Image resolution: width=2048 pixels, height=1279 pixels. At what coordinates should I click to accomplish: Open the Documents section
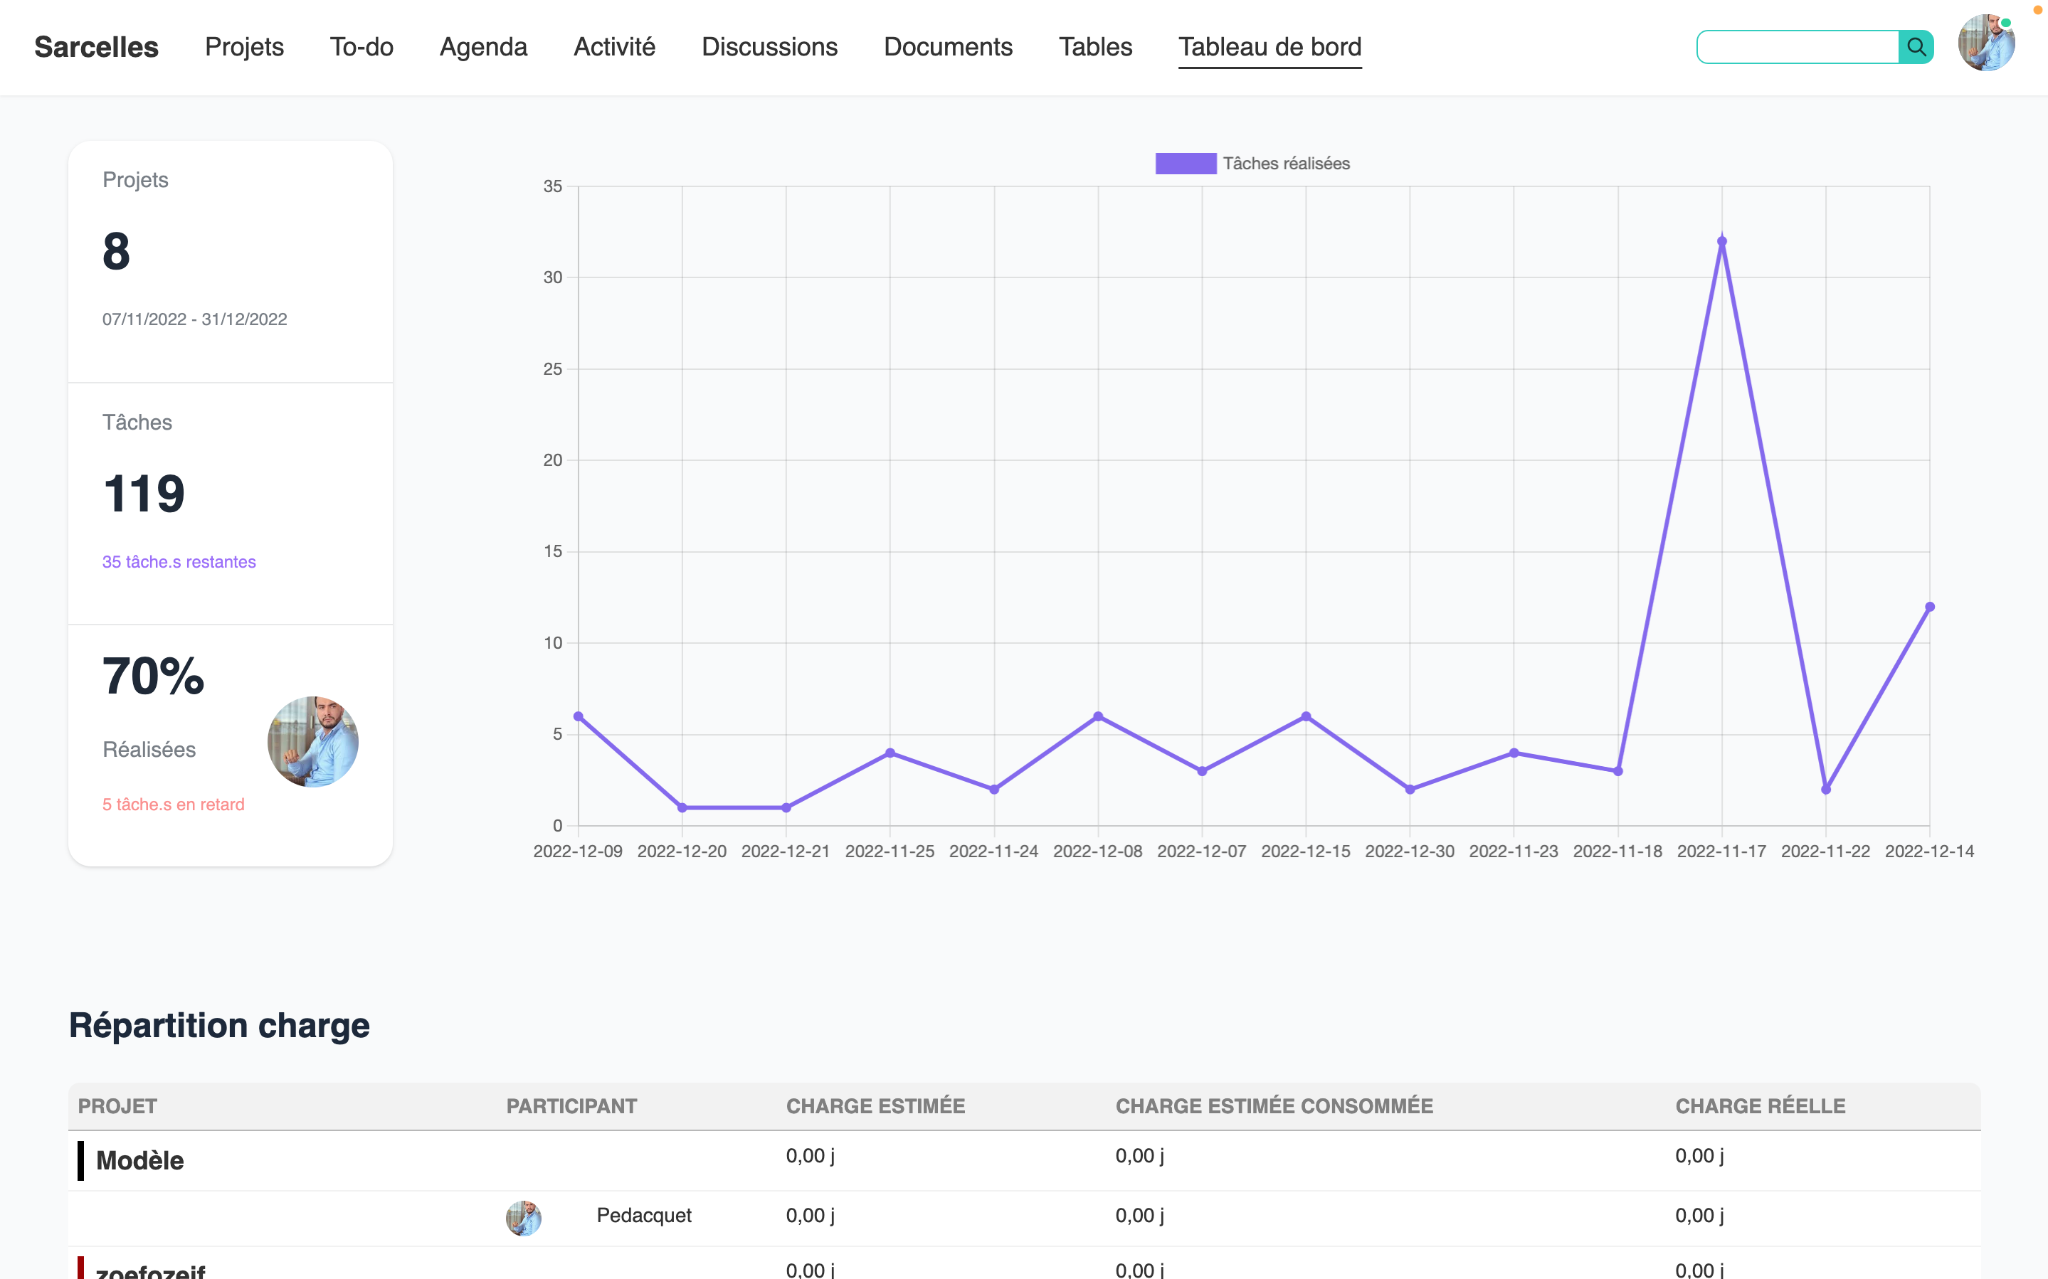[947, 46]
